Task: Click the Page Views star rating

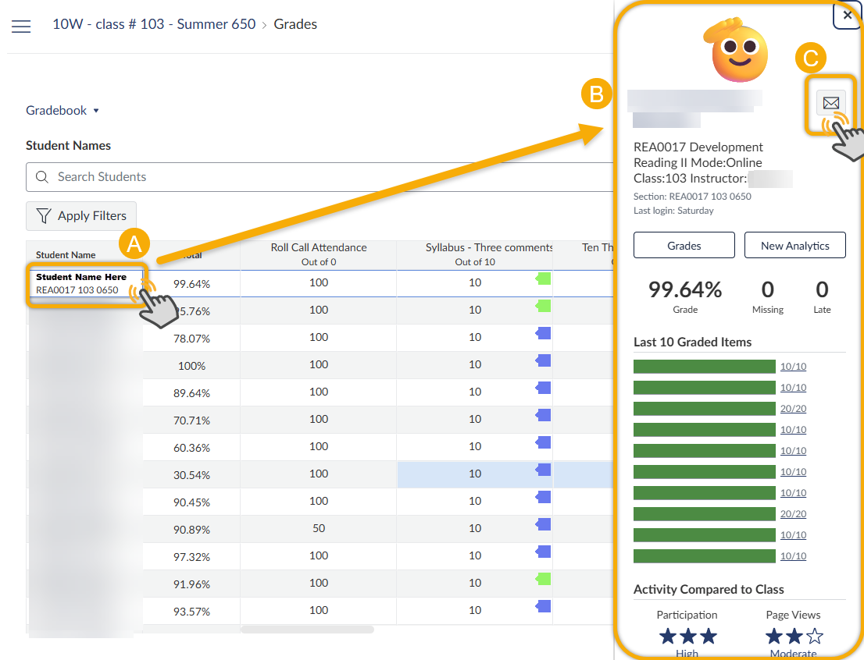Action: pyautogui.click(x=794, y=637)
